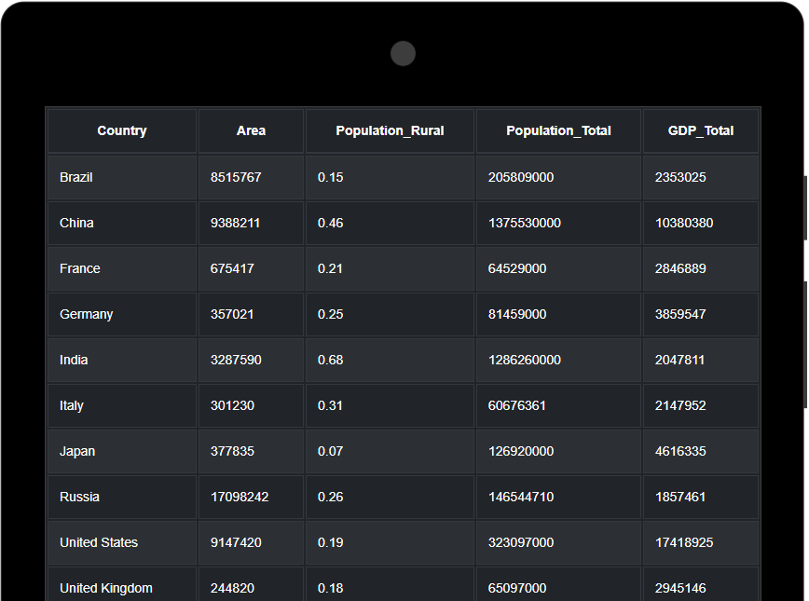Click China's area value 9388211

(240, 223)
